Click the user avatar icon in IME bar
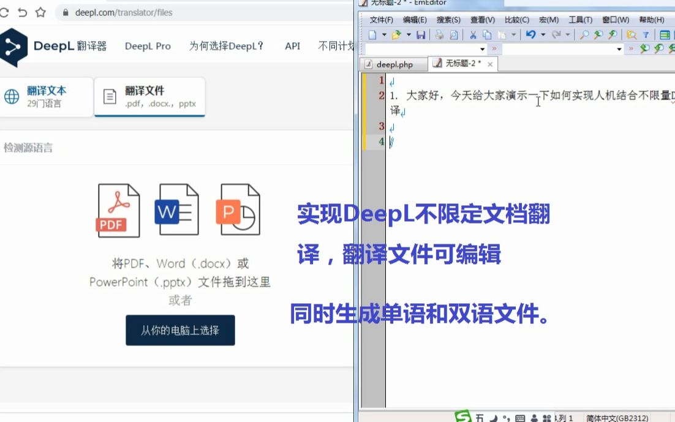 534,418
